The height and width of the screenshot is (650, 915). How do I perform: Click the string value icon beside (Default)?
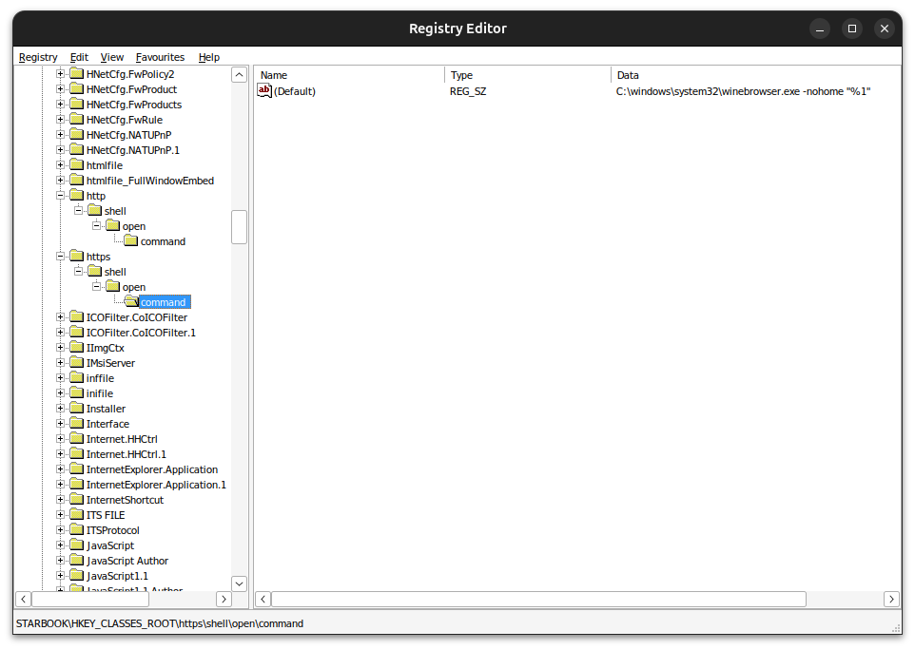[265, 91]
